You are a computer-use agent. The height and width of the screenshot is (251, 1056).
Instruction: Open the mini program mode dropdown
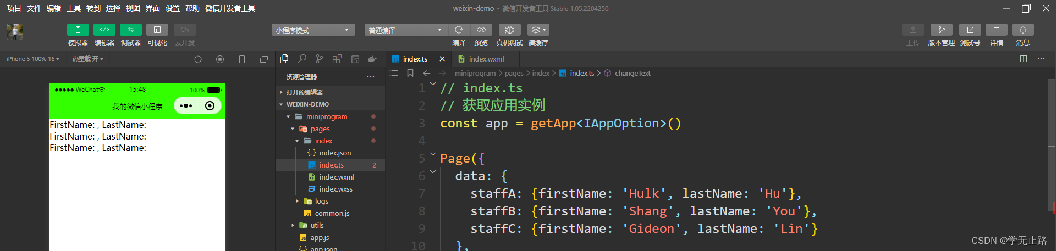coord(313,30)
